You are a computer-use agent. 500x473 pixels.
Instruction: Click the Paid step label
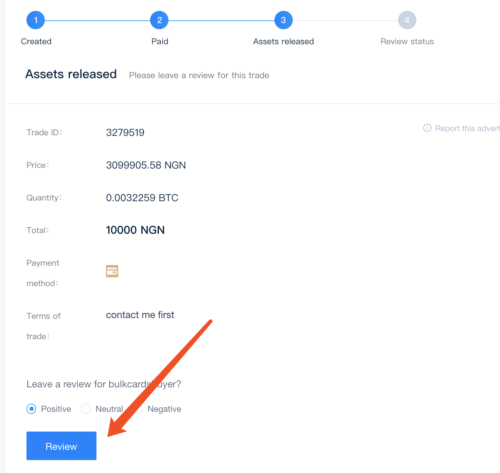point(160,41)
